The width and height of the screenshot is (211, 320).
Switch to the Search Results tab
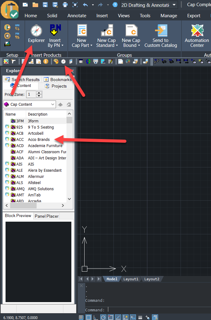[x=22, y=80]
